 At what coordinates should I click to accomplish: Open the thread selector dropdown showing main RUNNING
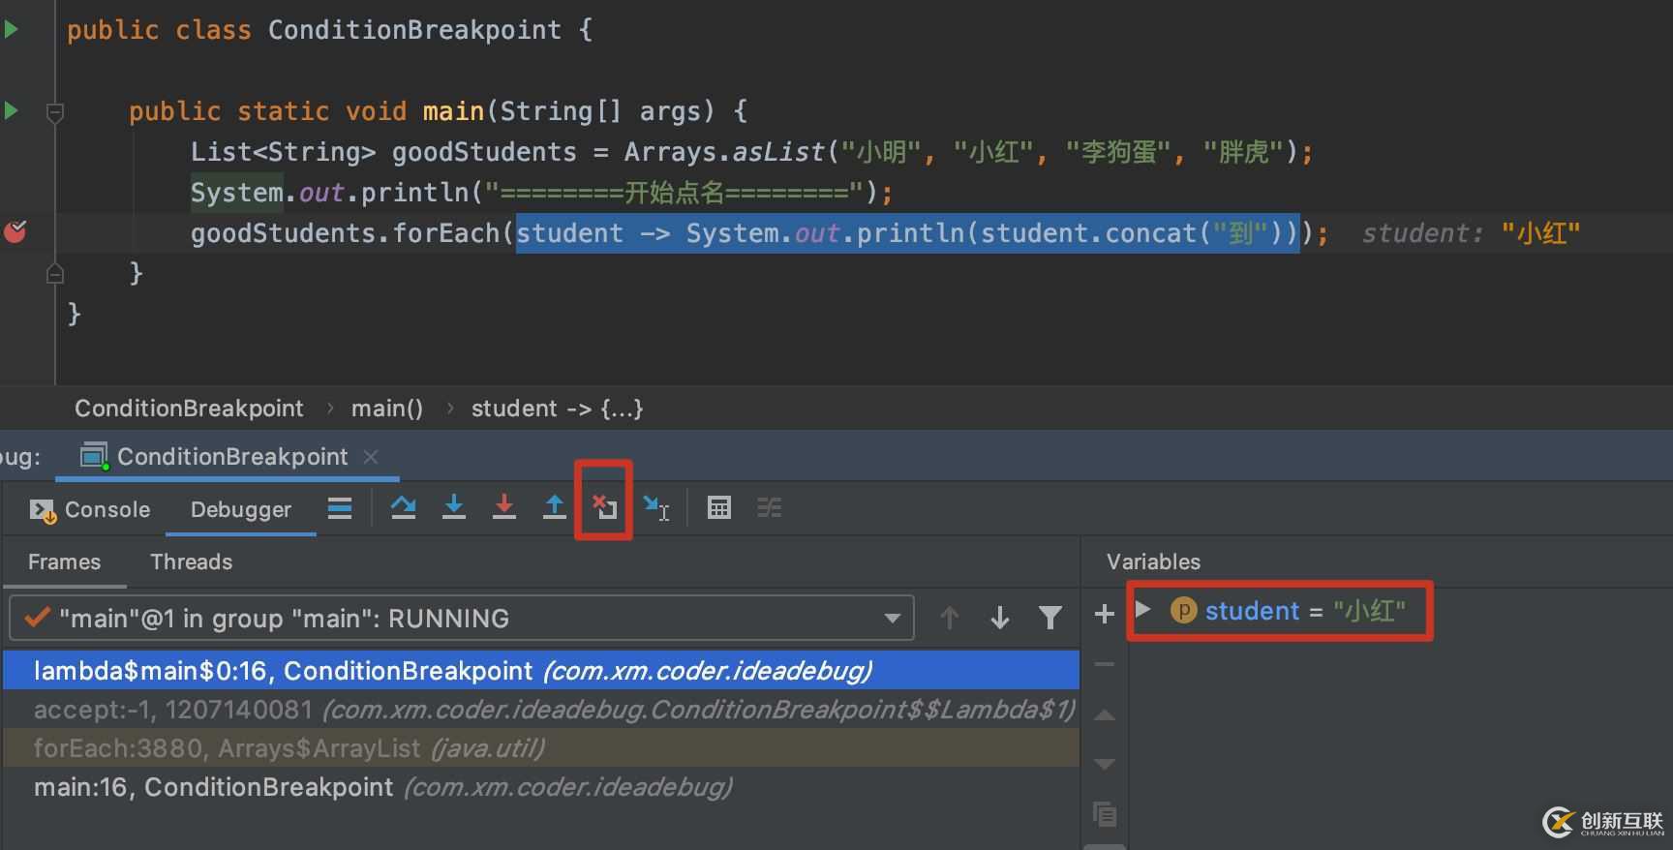(x=462, y=618)
